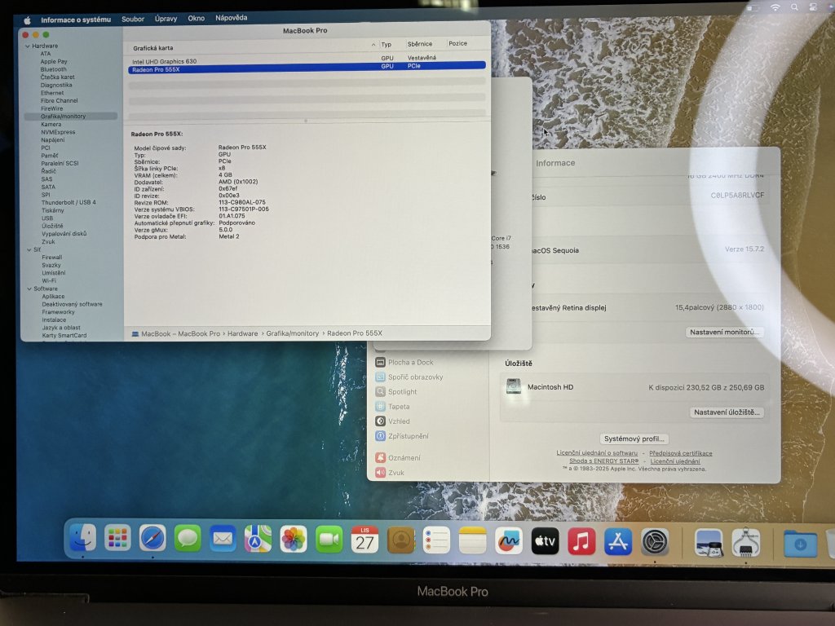The height and width of the screenshot is (626, 835).
Task: Select NVMExpress in the sidebar
Action: (58, 132)
